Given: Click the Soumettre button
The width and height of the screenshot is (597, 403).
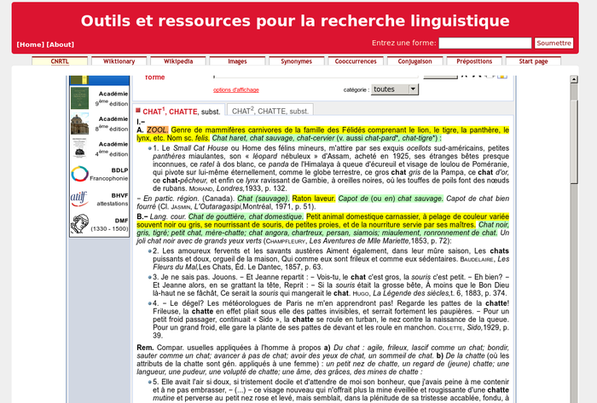Looking at the screenshot, I should [554, 43].
